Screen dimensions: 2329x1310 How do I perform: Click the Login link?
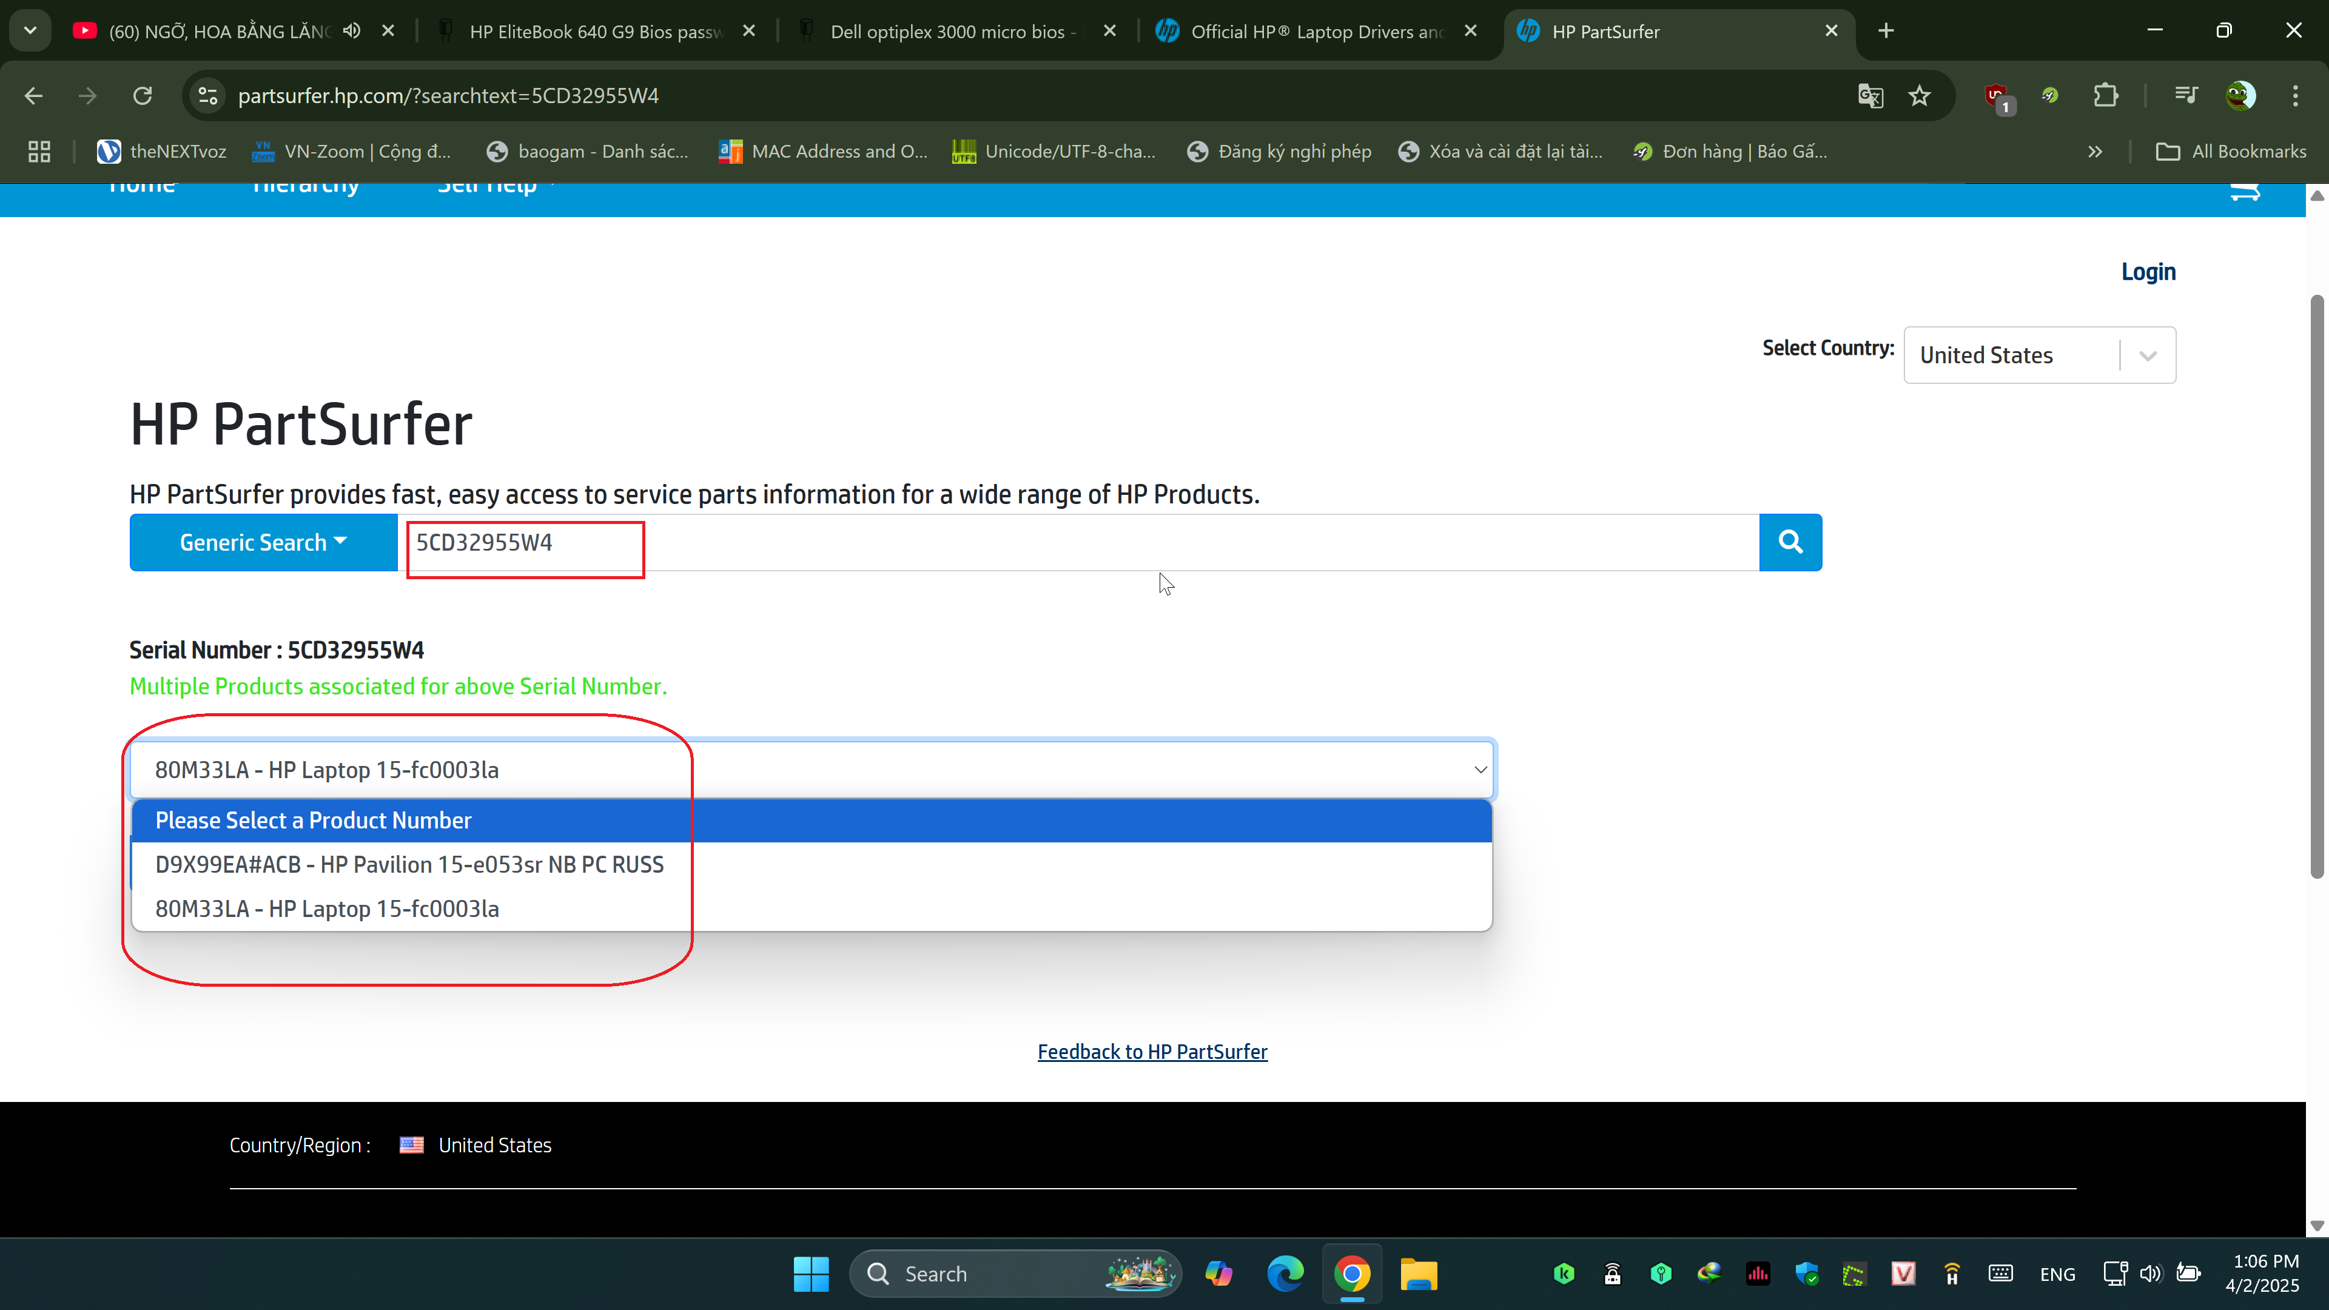pos(2147,272)
